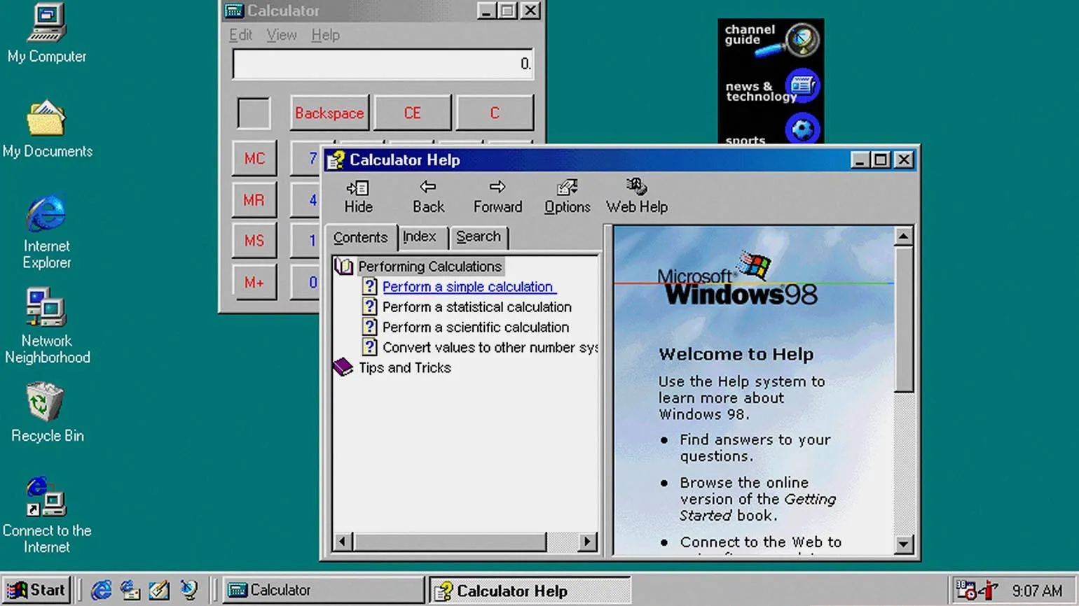Open the "Perform a simple calculation" topic link

(467, 287)
